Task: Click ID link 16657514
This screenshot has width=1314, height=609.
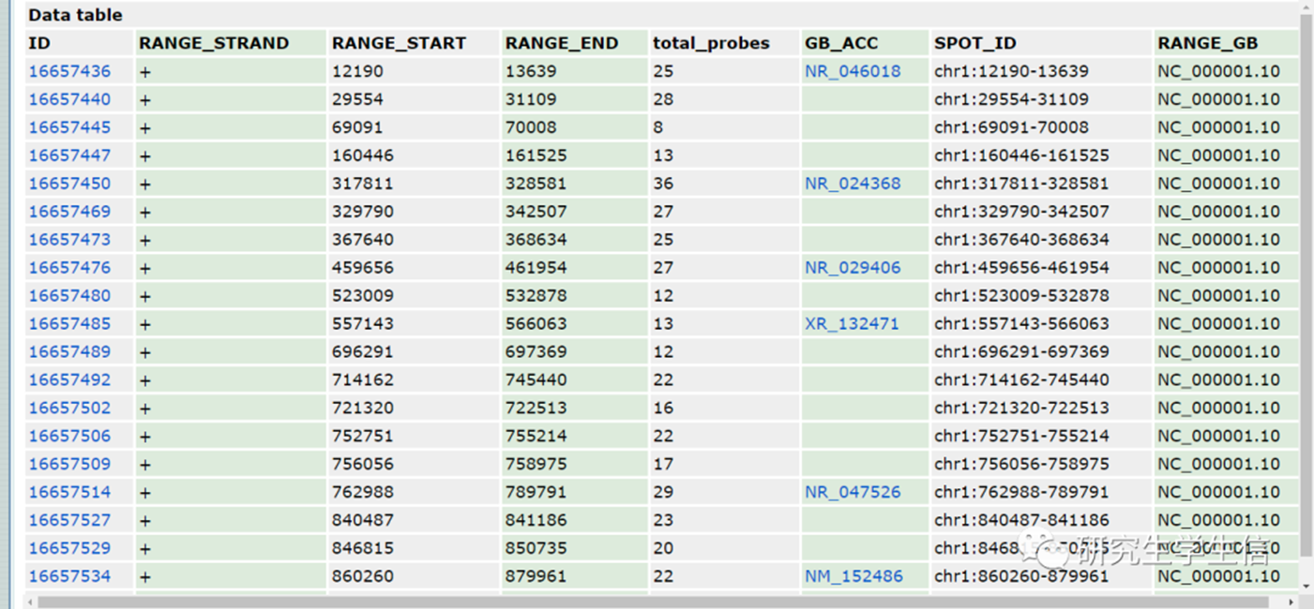Action: pos(69,492)
